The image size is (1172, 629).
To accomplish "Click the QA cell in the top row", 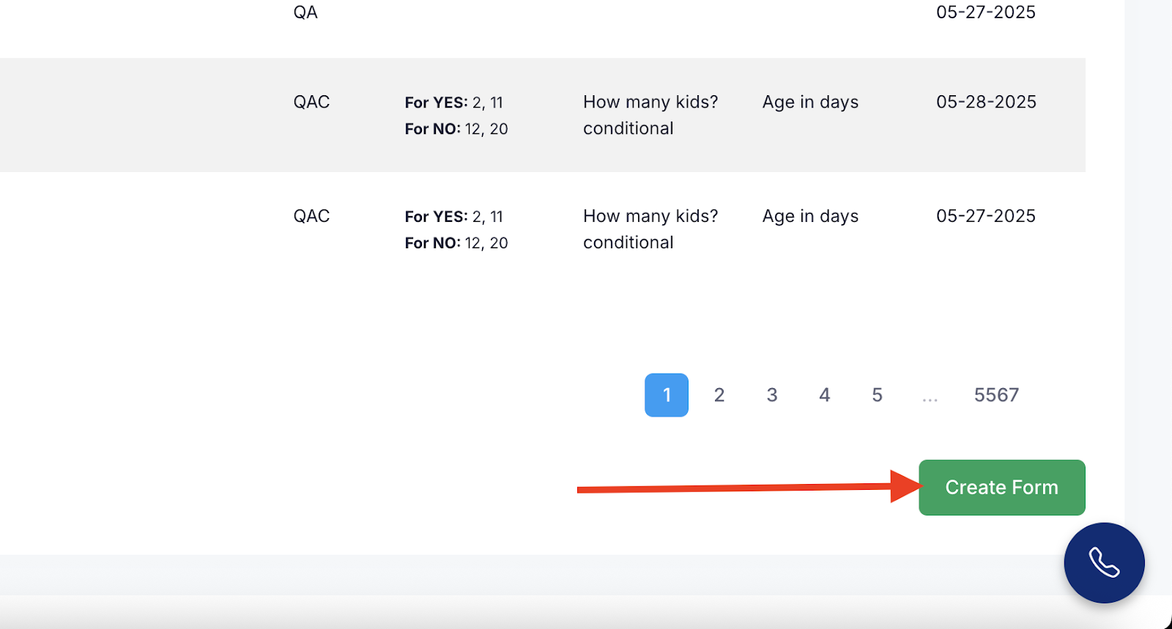I will pos(305,12).
